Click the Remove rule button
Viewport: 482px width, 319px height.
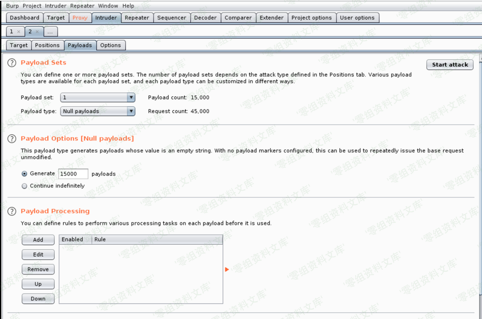tap(38, 269)
